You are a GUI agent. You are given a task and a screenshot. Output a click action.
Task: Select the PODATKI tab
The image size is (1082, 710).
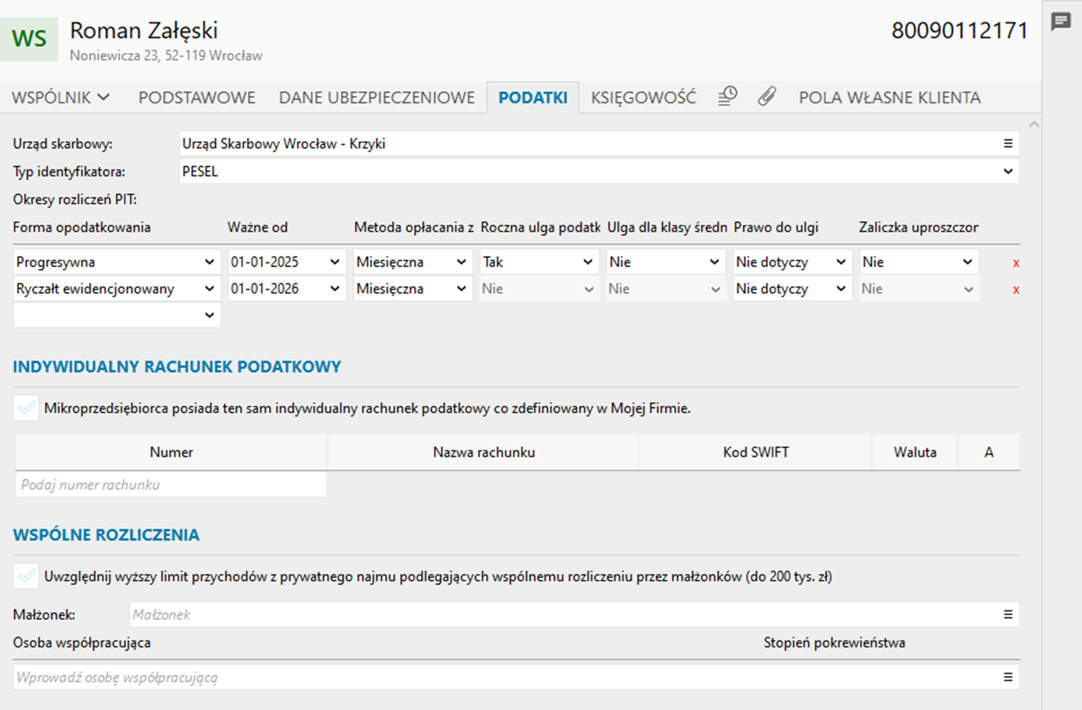533,97
